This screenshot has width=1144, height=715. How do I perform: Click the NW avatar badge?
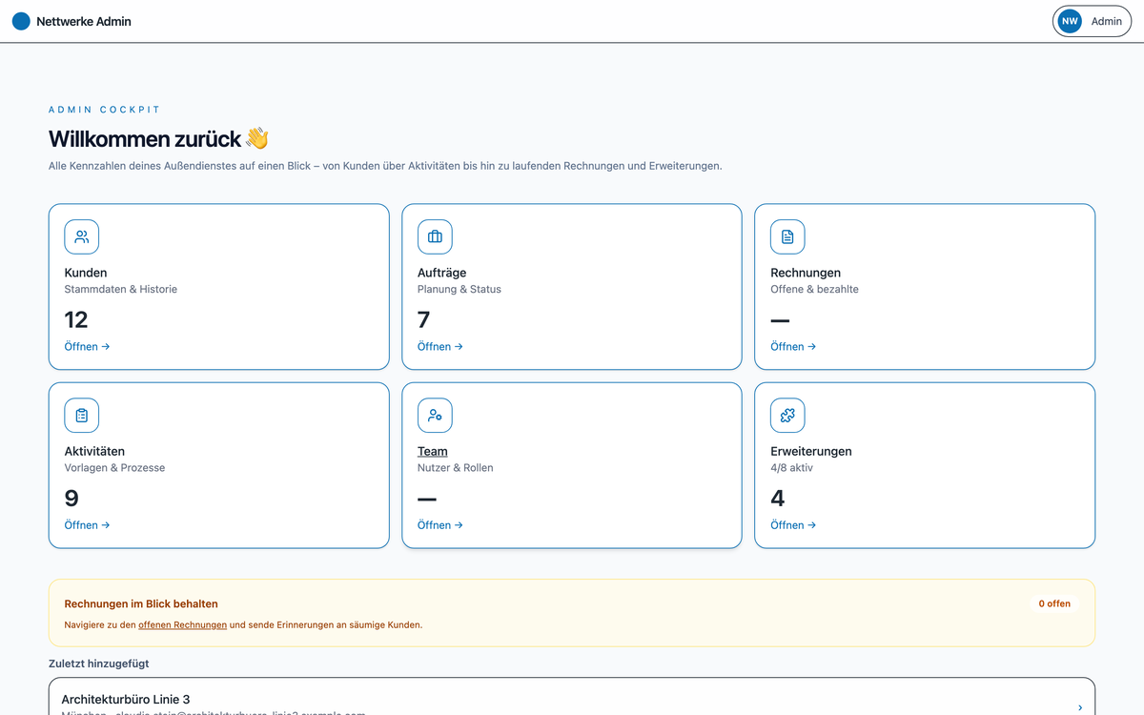1070,21
